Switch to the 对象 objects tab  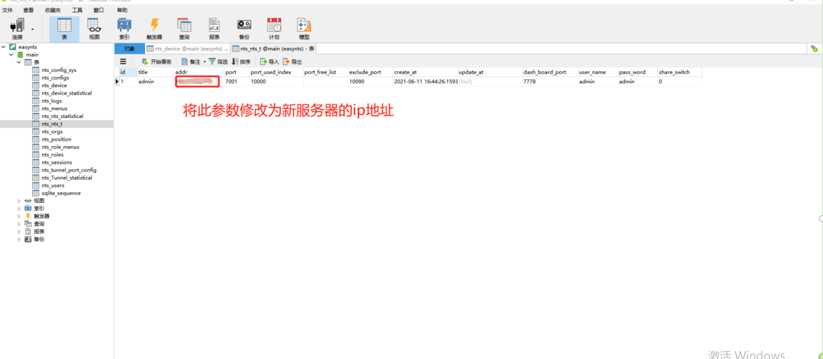point(129,49)
